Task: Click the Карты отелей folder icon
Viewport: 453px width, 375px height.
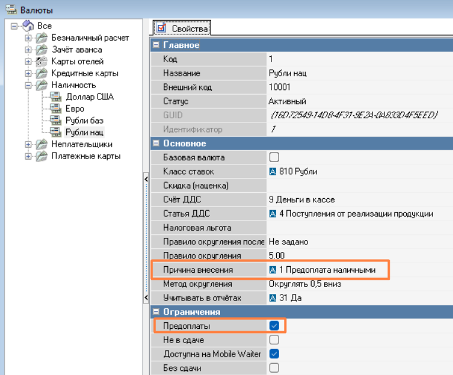Action: 41,62
